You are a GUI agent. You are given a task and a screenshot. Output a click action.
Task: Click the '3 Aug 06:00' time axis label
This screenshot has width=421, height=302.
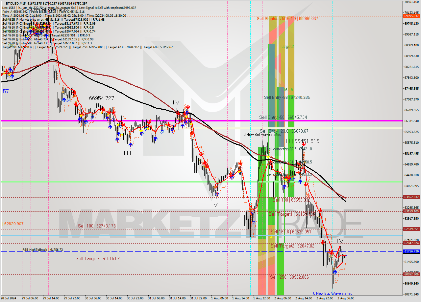(x=346, y=298)
